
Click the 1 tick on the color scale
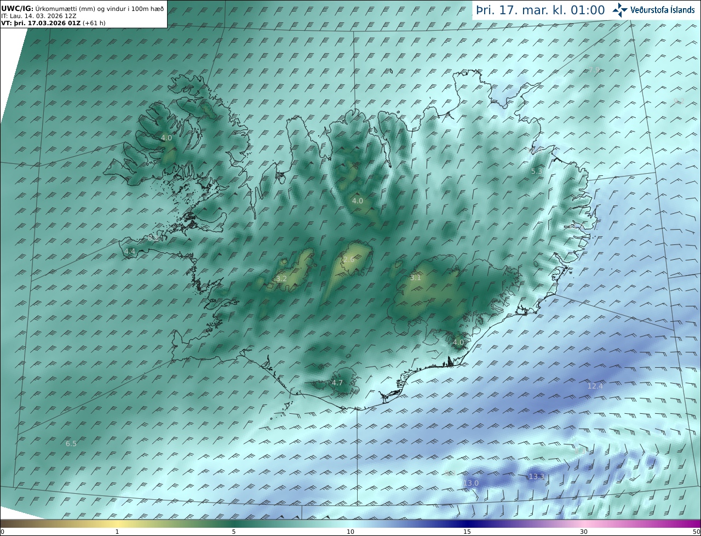[x=117, y=532]
